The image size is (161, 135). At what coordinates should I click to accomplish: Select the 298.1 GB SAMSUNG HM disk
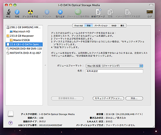click(x=24, y=27)
